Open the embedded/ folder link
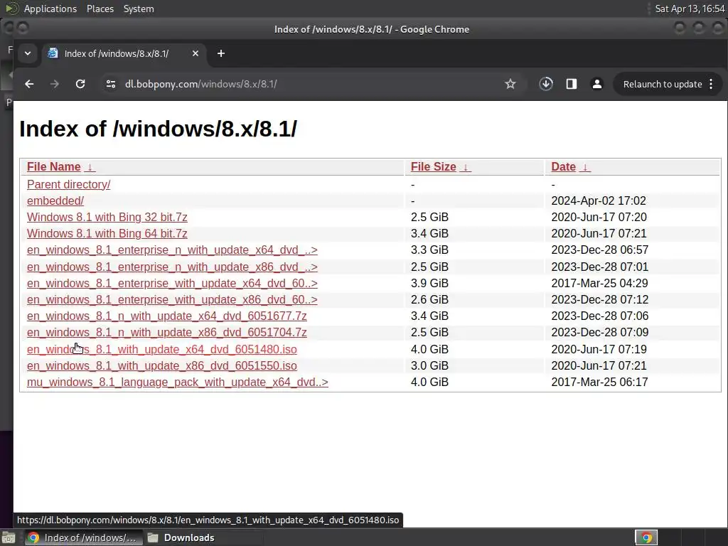 (55, 200)
